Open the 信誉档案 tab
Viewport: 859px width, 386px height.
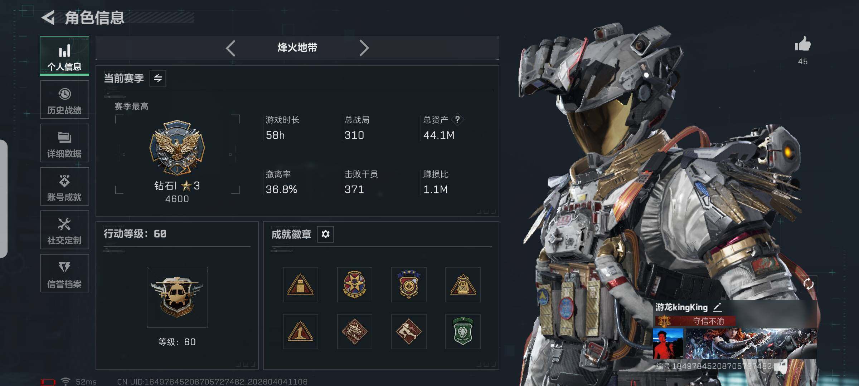coord(64,273)
